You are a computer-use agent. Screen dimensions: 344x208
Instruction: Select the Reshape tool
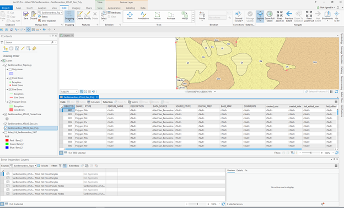171,15
